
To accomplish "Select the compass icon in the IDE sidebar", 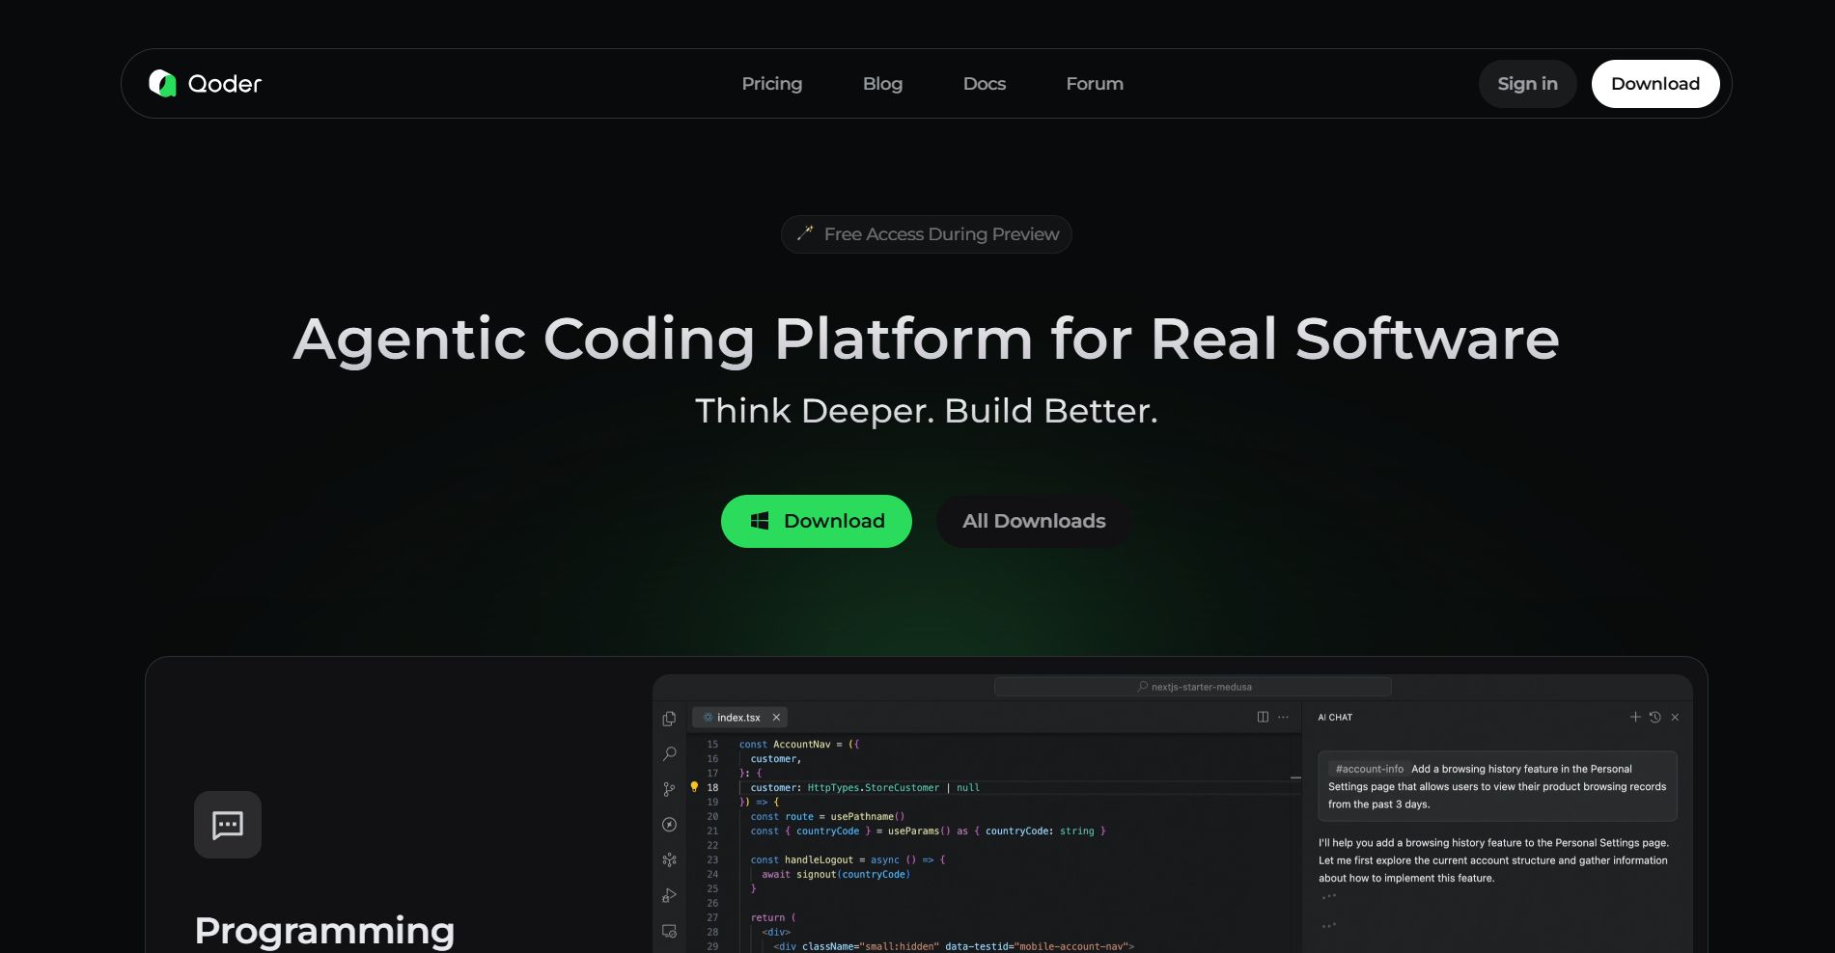I will 669,825.
